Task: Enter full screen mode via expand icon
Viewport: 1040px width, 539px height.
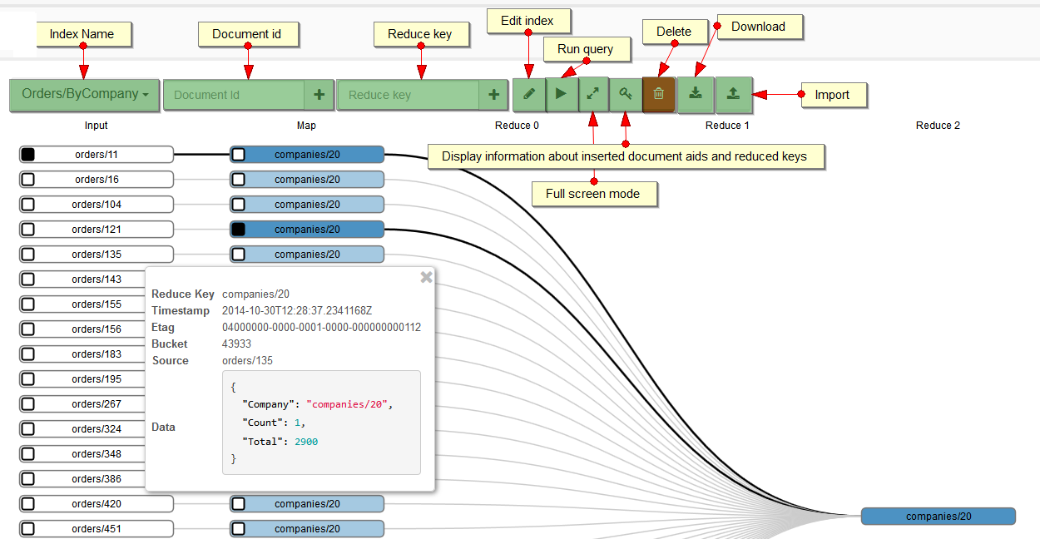Action: tap(593, 95)
